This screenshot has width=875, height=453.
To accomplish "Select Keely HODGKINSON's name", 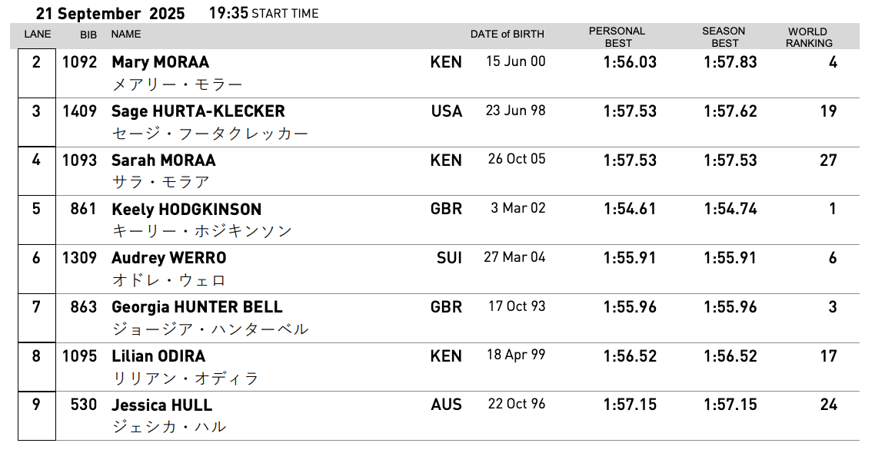I will 186,209.
